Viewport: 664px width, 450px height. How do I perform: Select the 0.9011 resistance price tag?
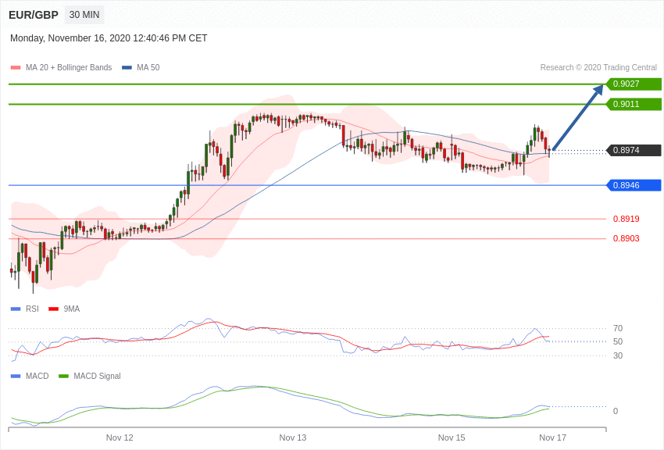pyautogui.click(x=634, y=104)
